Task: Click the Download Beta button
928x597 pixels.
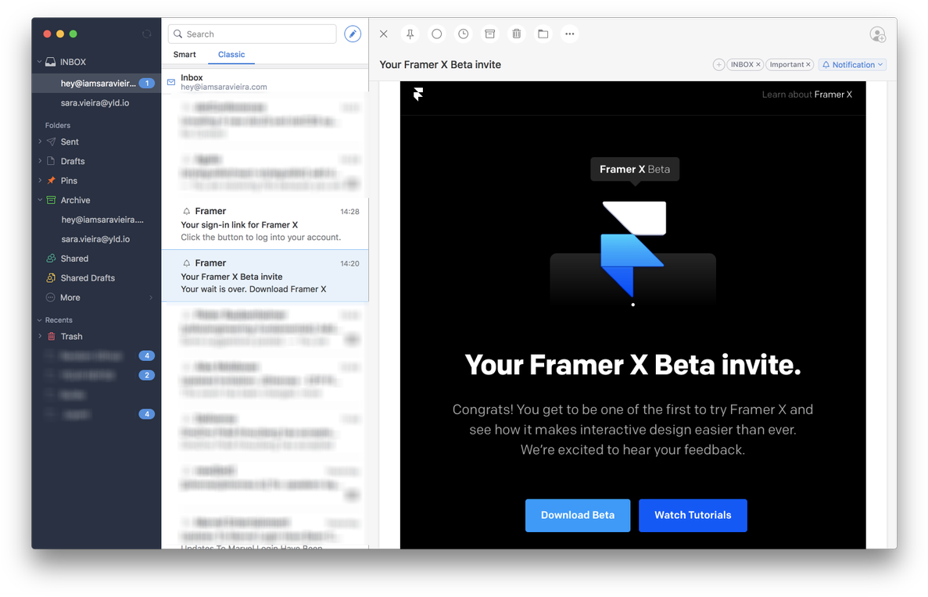Action: 578,516
